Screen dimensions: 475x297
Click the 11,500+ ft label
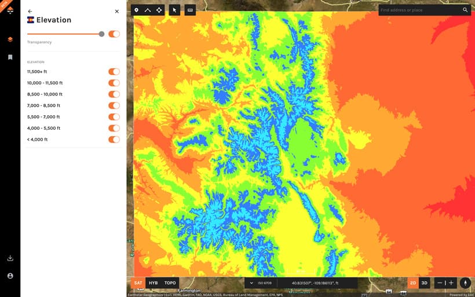[37, 72]
